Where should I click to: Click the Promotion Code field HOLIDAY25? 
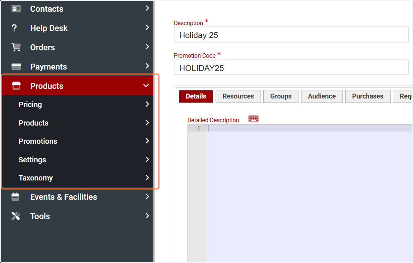click(x=291, y=67)
